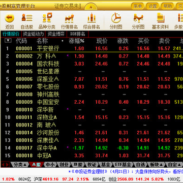Select the 万 科A stock row

coord(91,56)
